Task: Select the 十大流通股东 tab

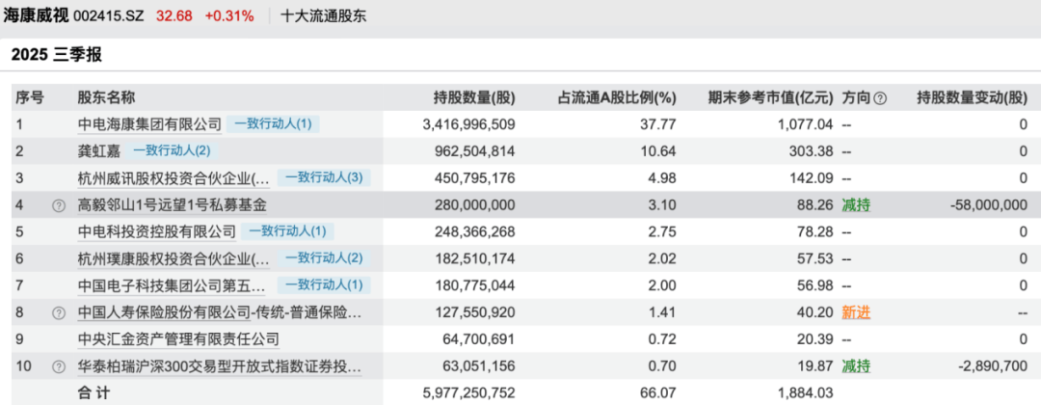Action: coord(323,16)
